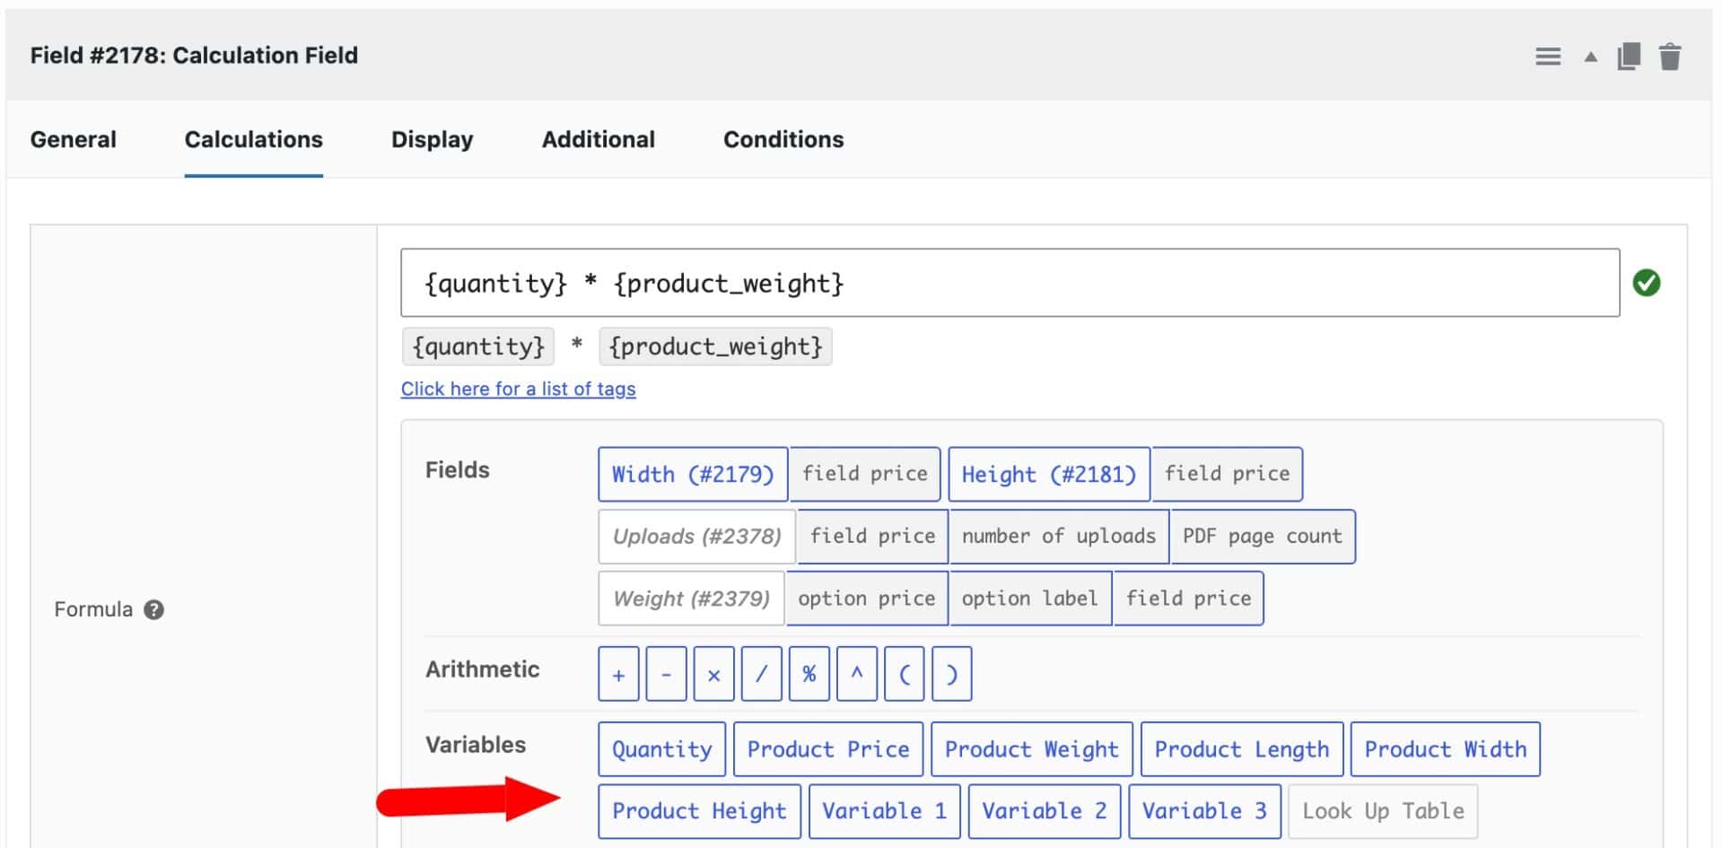Screen dimensions: 1723x848
Task: Insert the Product Price variable
Action: (828, 749)
